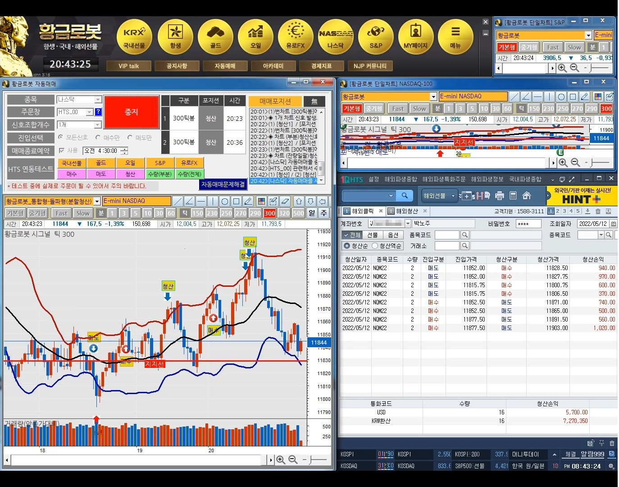Select the pencil tool in main chart

248,201
